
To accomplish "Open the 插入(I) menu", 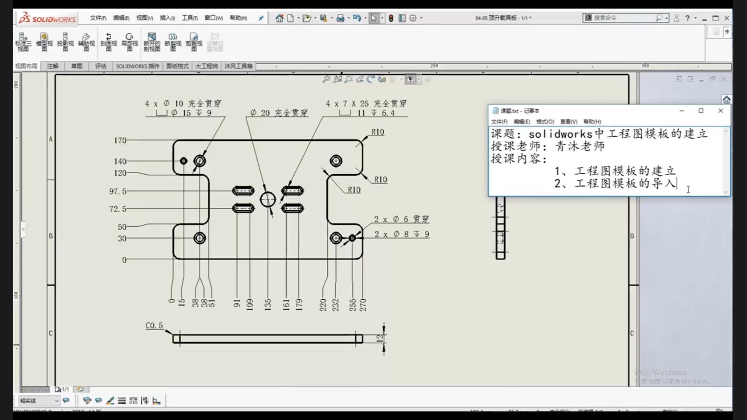I will pos(167,18).
